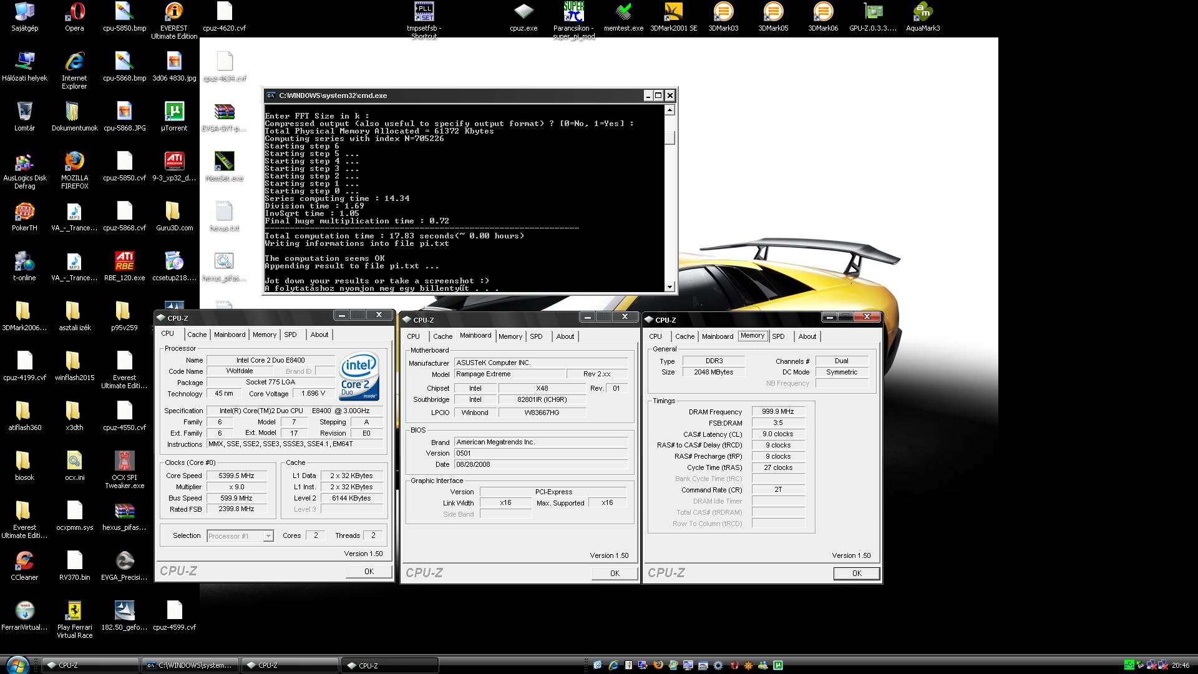The height and width of the screenshot is (674, 1198).
Task: Click Intel Core 2 Duo E8400 name field
Action: pos(270,360)
